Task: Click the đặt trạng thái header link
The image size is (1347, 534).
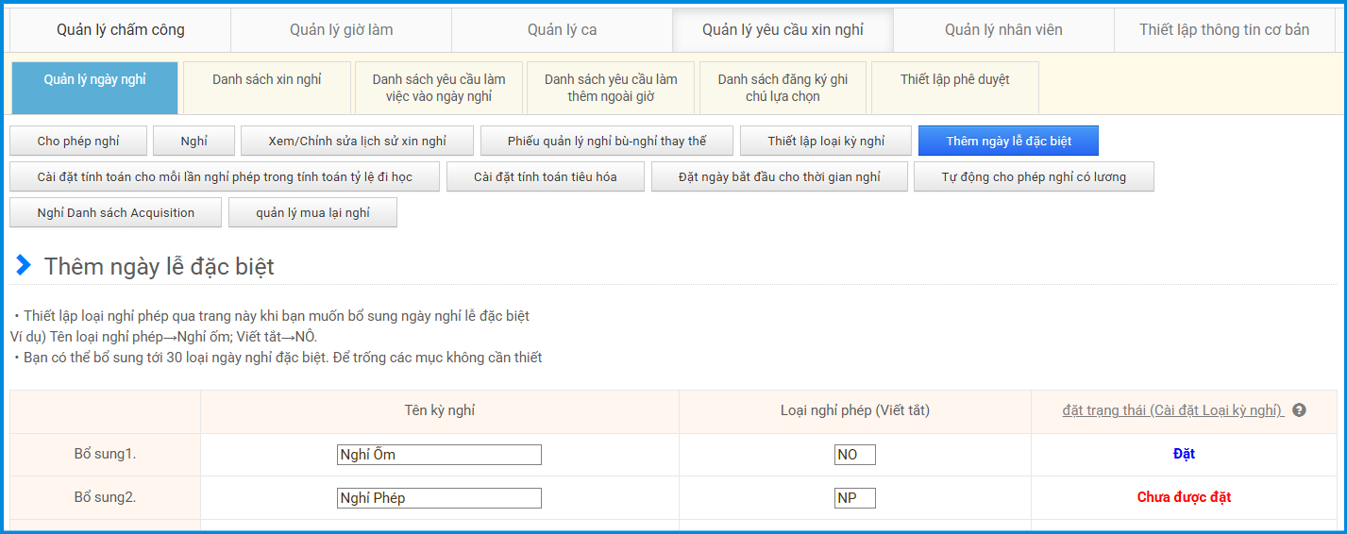Action: (x=1172, y=410)
